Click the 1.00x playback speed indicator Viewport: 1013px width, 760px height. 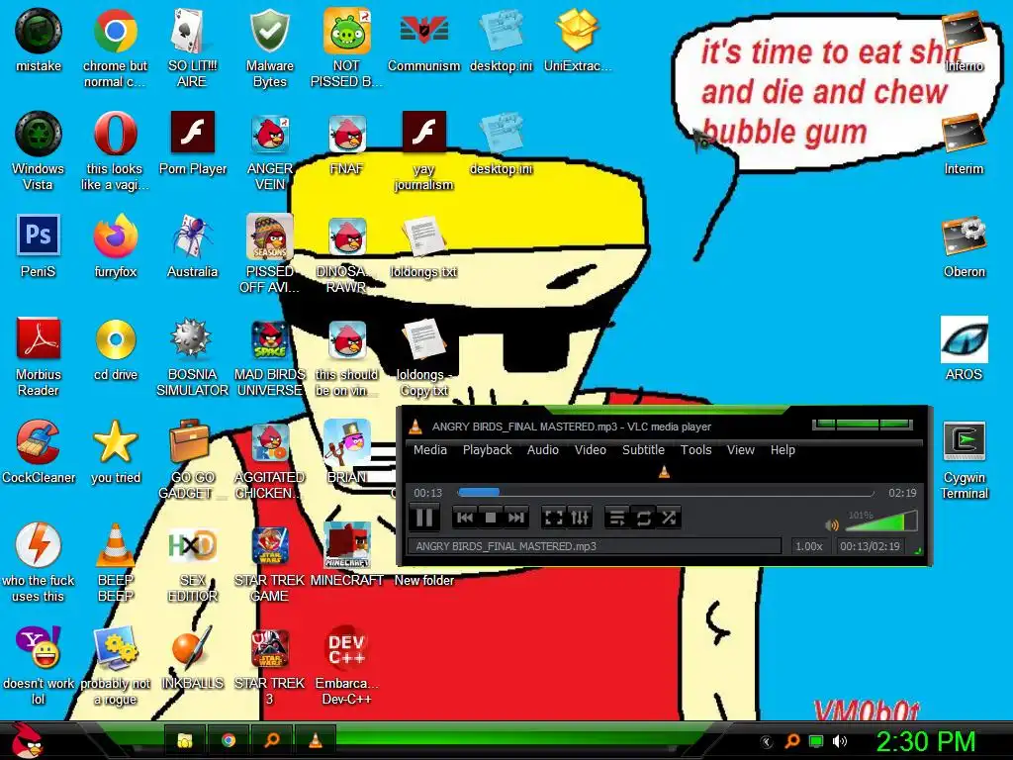(809, 546)
